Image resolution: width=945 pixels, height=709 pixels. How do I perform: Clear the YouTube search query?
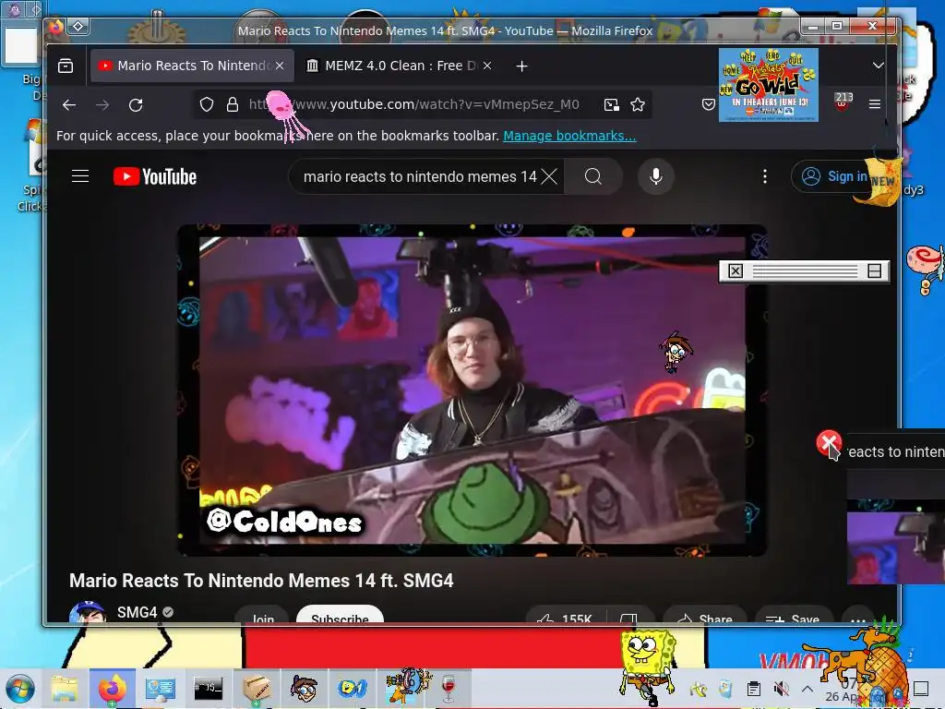tap(549, 176)
